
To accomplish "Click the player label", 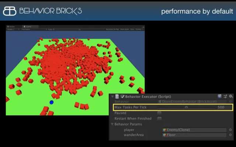I will (x=129, y=130).
